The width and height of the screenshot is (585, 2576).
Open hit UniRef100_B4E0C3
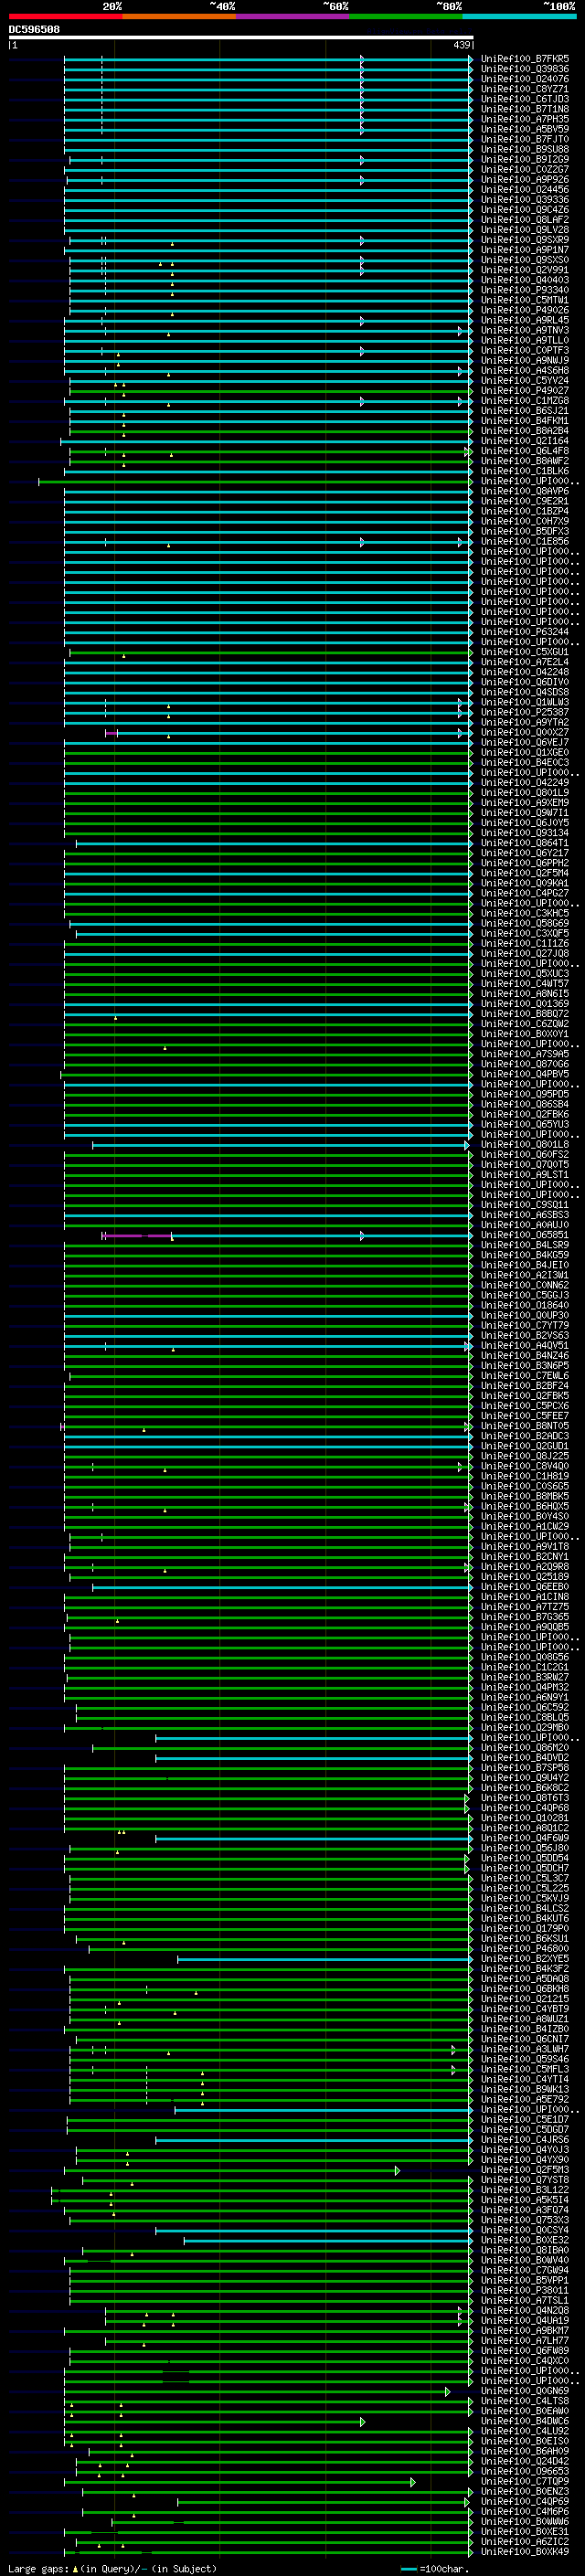[525, 763]
